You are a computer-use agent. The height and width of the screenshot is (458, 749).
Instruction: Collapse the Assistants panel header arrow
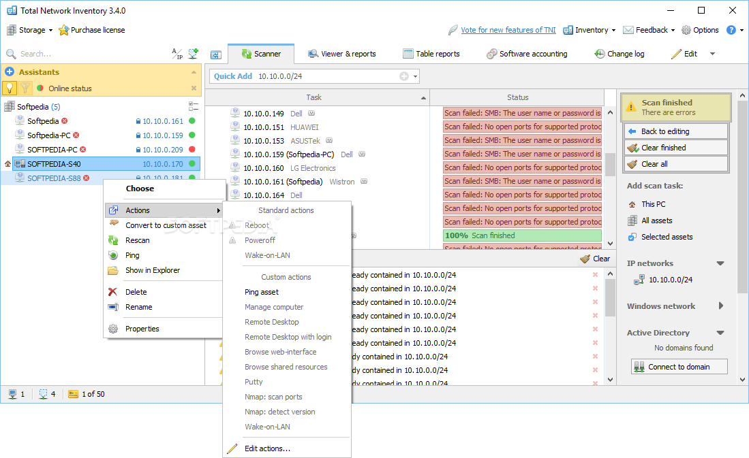tap(194, 73)
